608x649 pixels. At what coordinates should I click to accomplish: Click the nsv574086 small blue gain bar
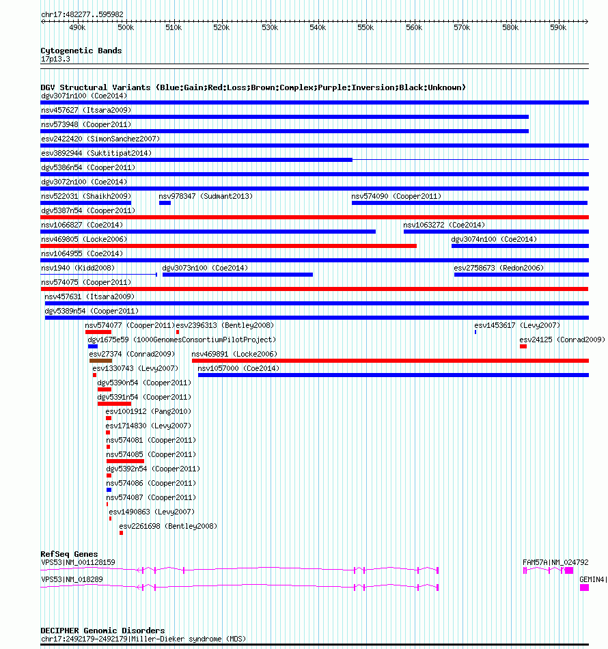(x=109, y=490)
